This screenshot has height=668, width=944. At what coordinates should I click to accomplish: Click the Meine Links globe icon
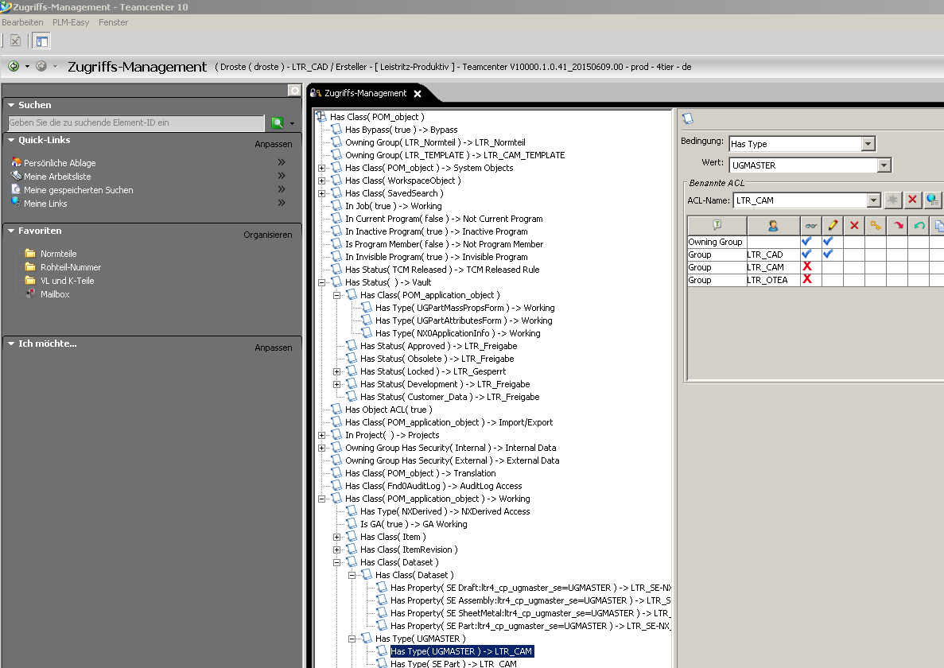coord(16,203)
